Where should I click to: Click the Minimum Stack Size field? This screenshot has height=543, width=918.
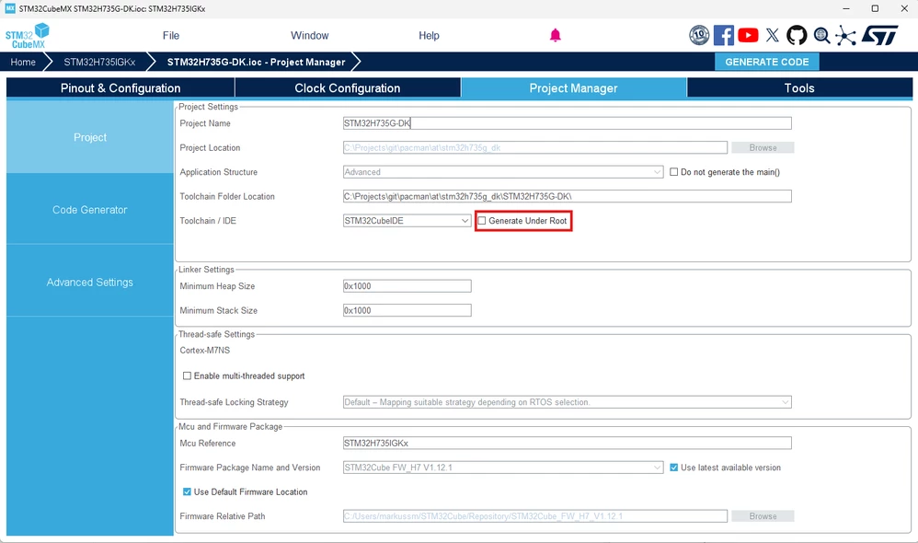tap(407, 310)
